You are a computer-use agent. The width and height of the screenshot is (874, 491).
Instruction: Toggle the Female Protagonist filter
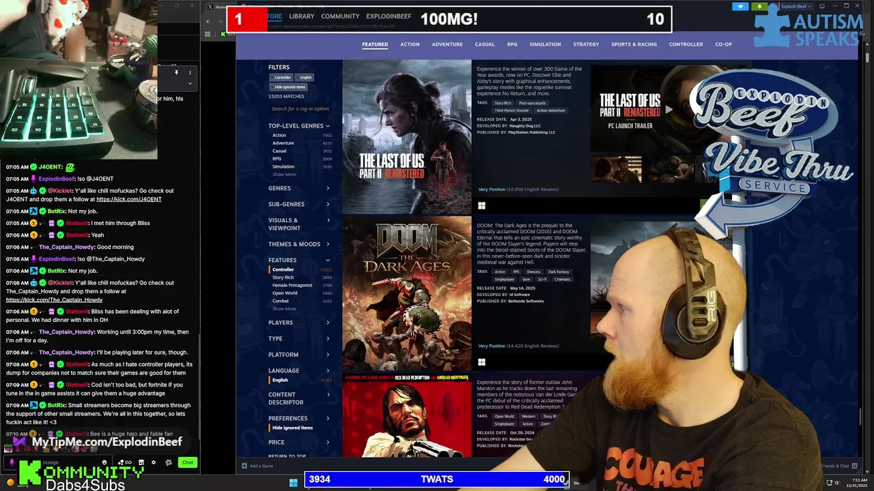292,285
